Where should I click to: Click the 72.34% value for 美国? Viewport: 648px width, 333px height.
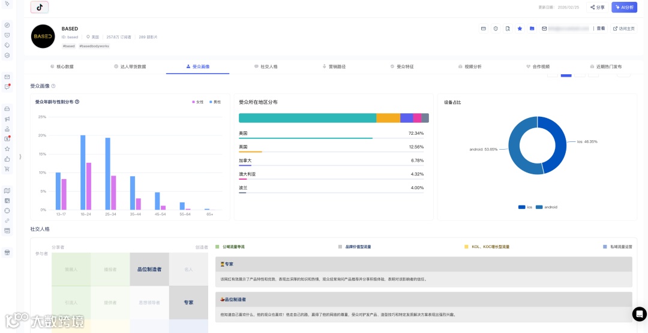click(416, 134)
